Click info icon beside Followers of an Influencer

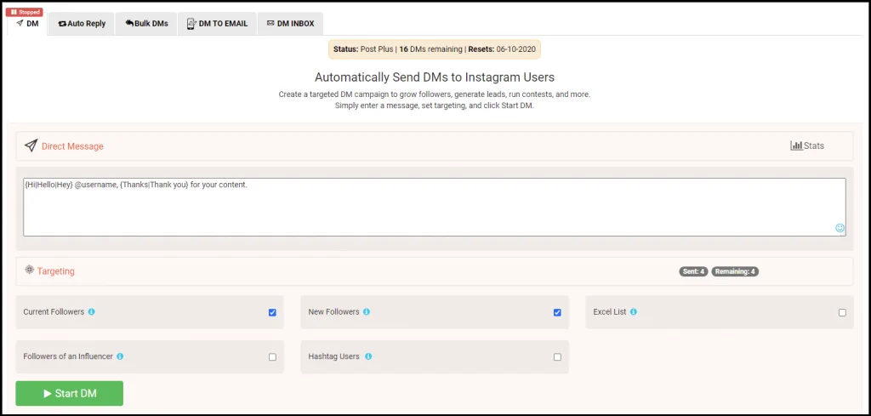120,356
